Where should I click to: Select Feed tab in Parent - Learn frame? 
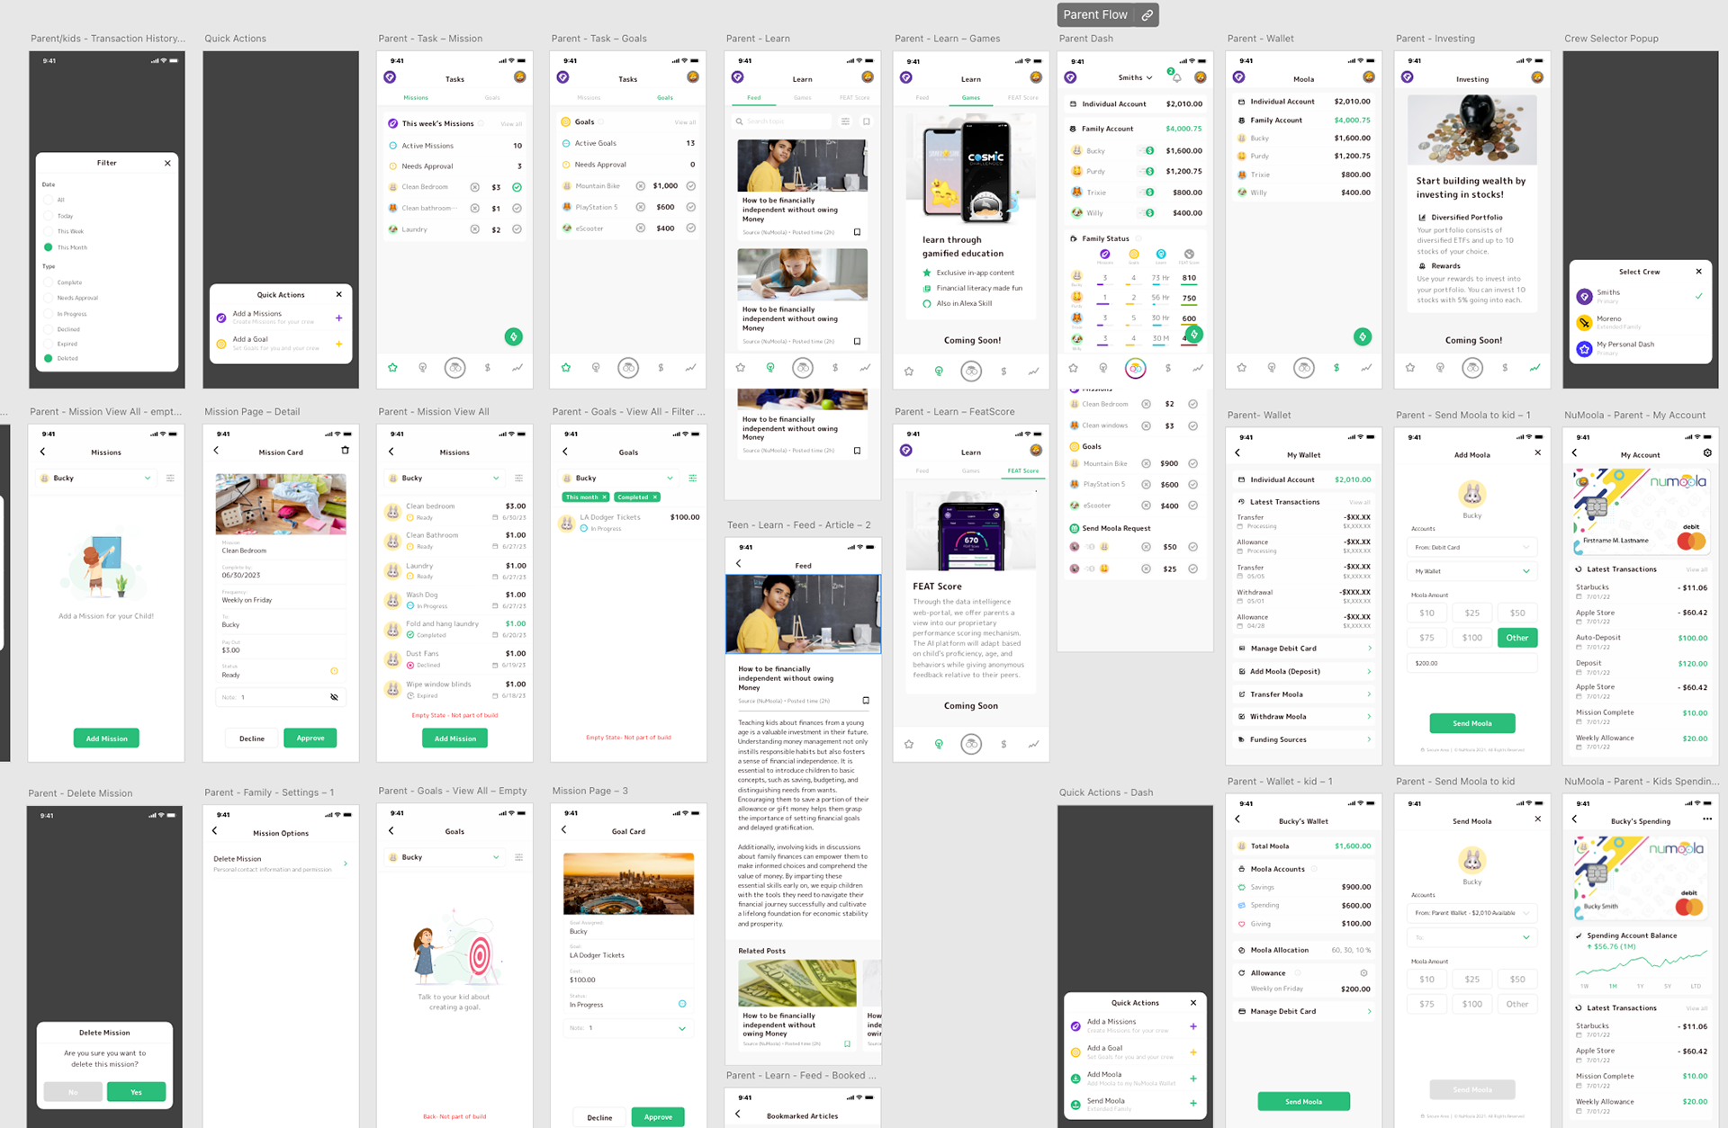(754, 97)
